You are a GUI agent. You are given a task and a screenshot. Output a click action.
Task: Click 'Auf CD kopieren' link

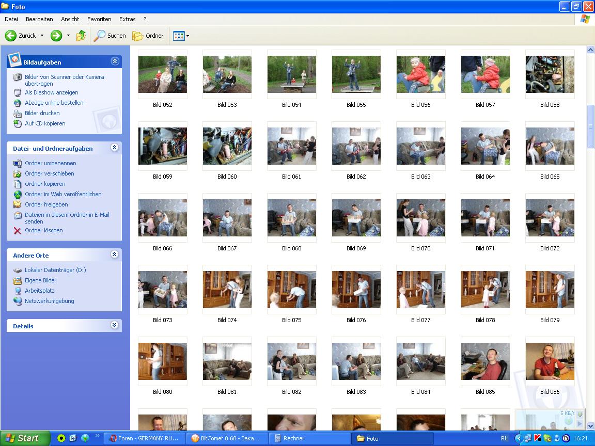[x=45, y=123]
